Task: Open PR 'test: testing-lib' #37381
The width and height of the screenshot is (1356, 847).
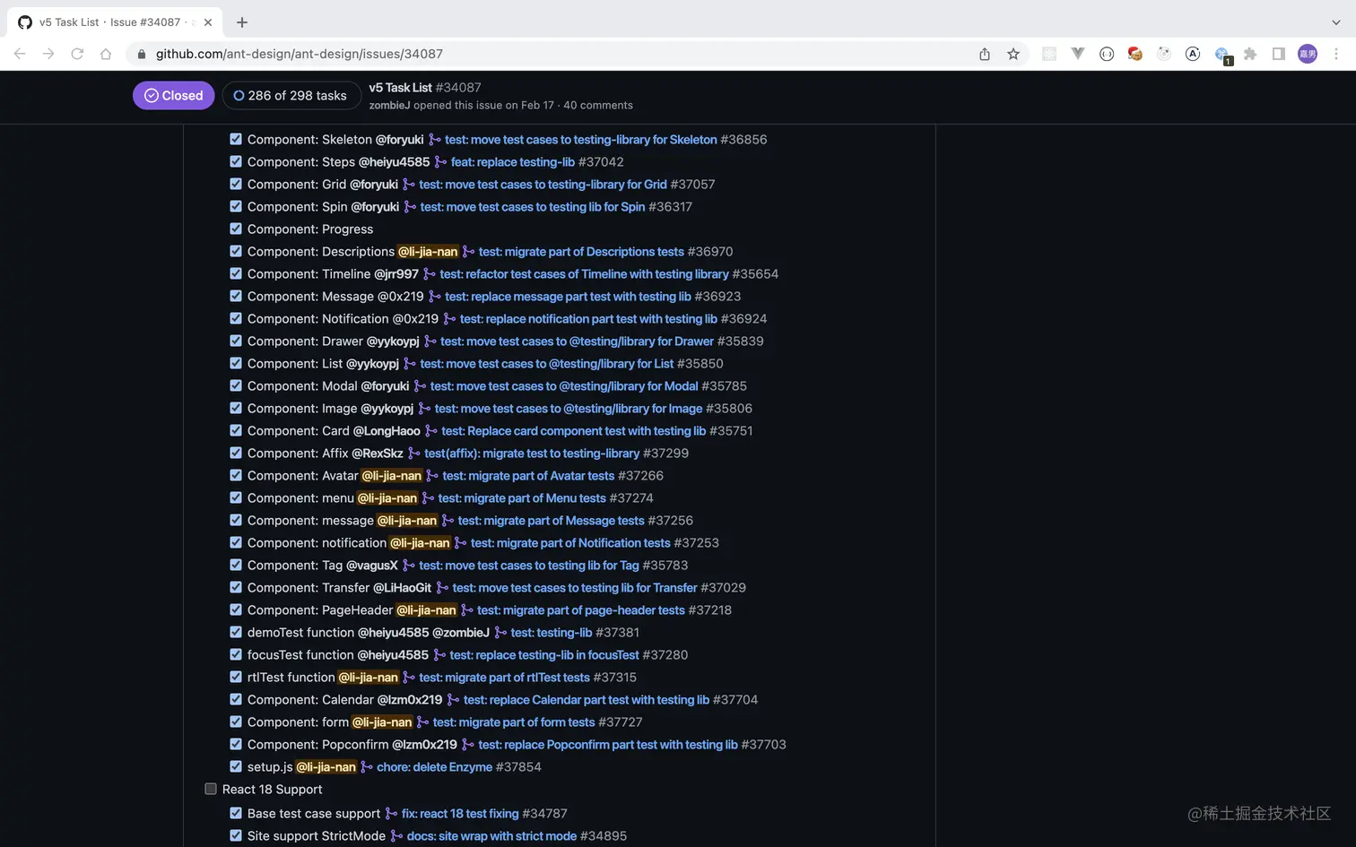Action: tap(552, 633)
